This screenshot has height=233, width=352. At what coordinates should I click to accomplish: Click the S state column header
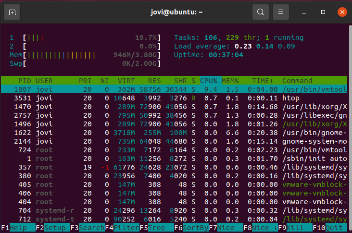[x=193, y=81]
